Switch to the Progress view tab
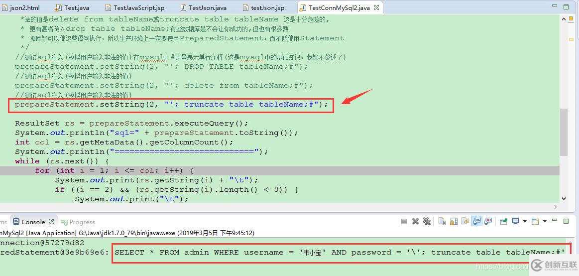579x276 pixels. pos(78,222)
